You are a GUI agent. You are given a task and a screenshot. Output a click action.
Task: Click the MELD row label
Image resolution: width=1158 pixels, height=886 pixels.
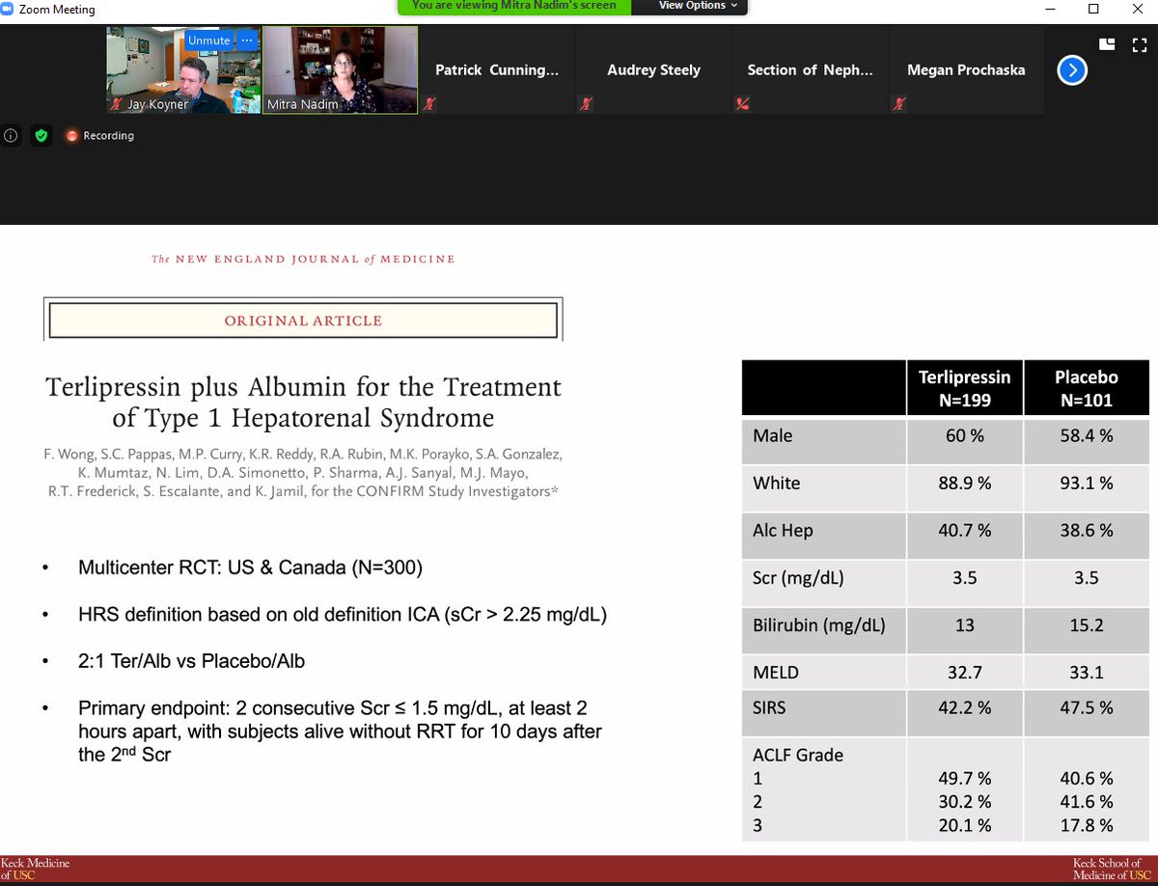click(x=776, y=672)
